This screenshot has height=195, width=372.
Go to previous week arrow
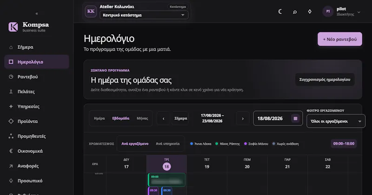click(164, 118)
